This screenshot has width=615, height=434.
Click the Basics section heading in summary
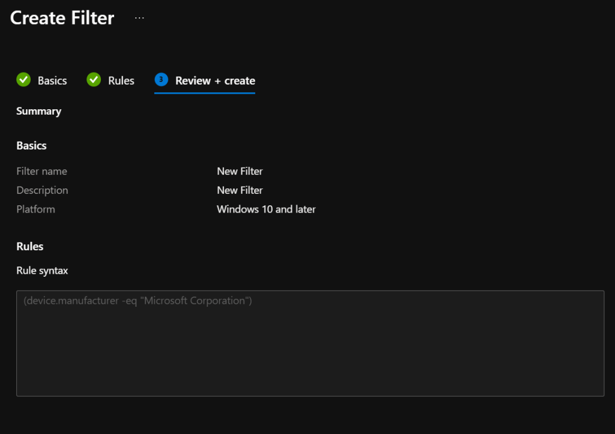pyautogui.click(x=31, y=146)
